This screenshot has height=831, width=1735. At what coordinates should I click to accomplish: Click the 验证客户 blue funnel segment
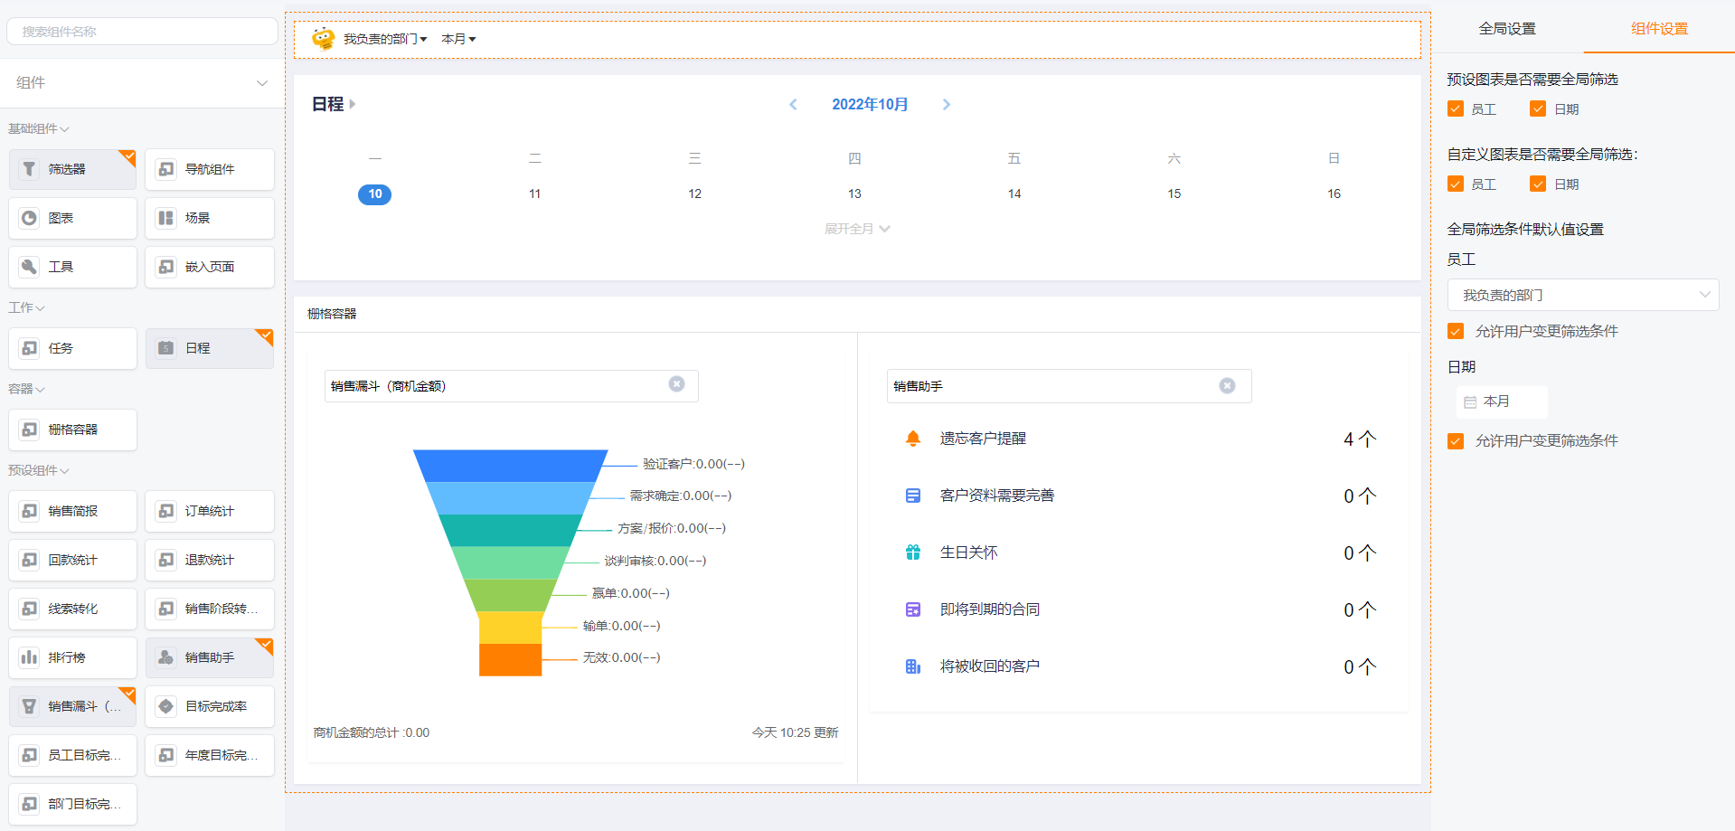click(511, 466)
